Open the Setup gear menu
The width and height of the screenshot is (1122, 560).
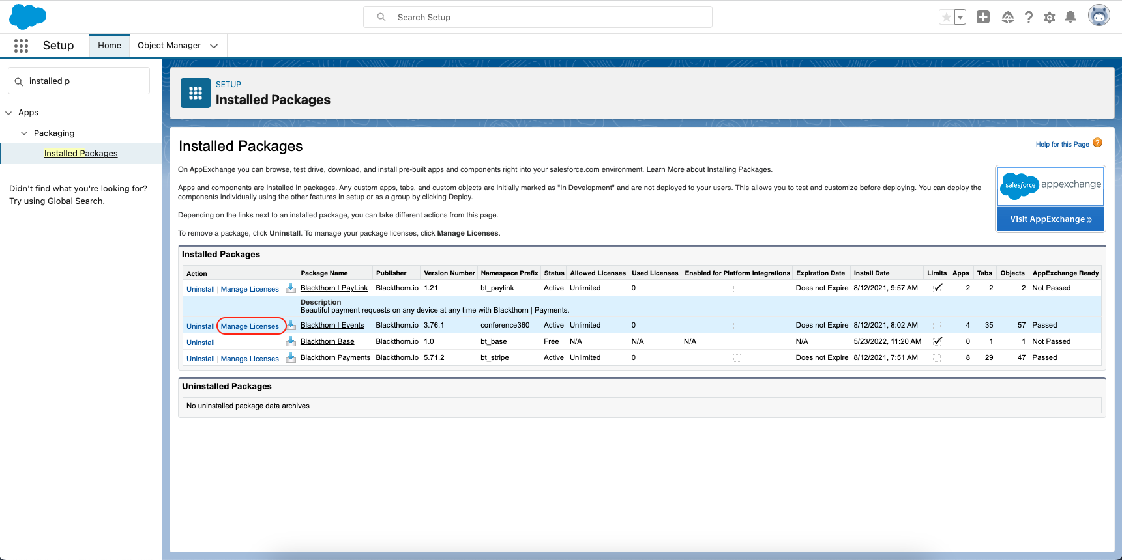(1050, 18)
